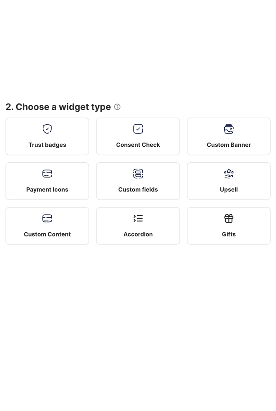This screenshot has height=411, width=276.
Task: Click the shield icon for Trust badges
Action: tap(47, 129)
